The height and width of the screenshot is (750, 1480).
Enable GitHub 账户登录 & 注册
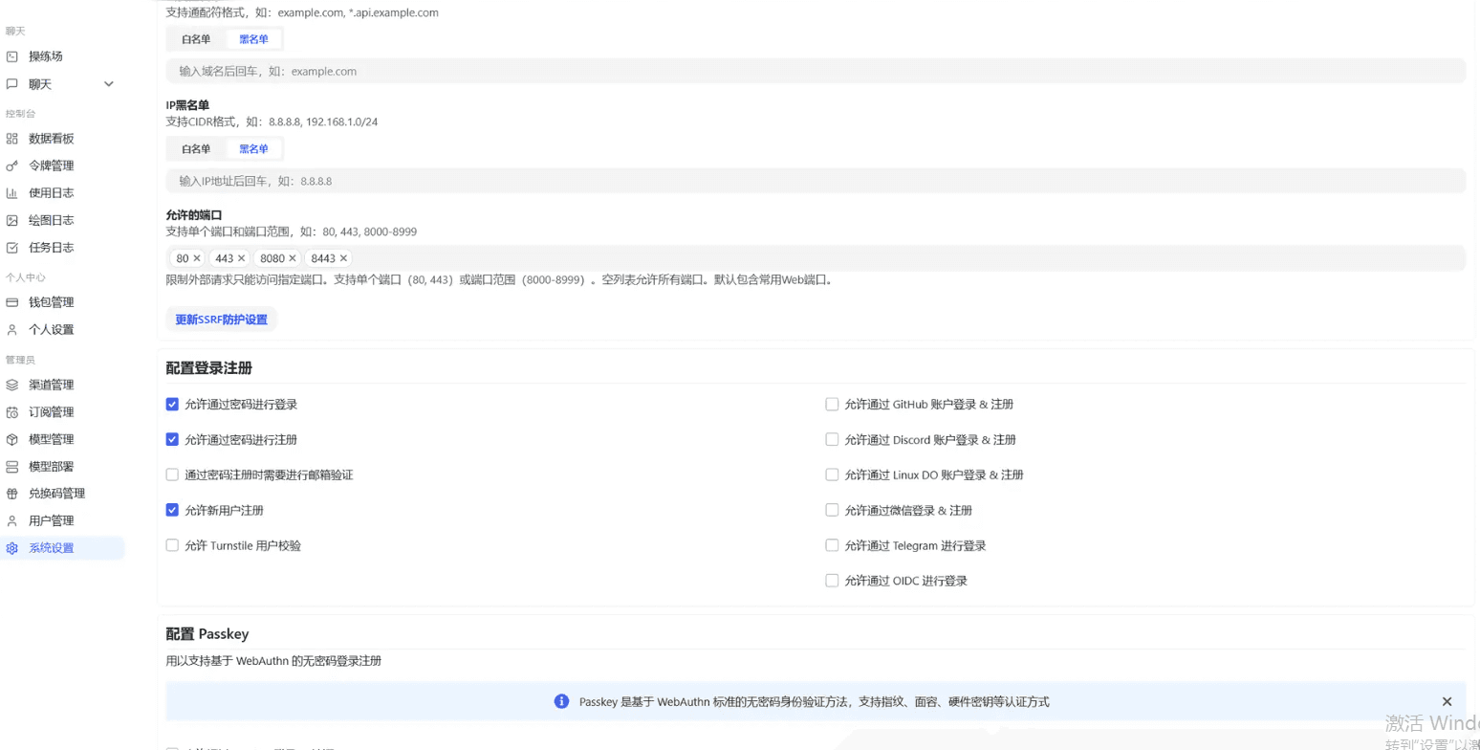point(832,405)
